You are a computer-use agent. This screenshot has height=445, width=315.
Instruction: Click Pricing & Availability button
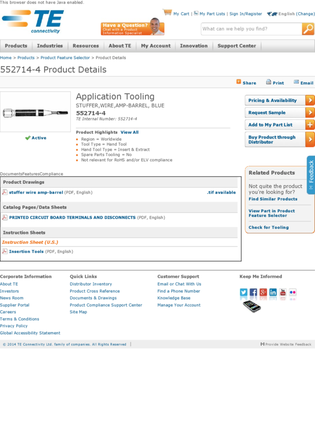coord(279,101)
